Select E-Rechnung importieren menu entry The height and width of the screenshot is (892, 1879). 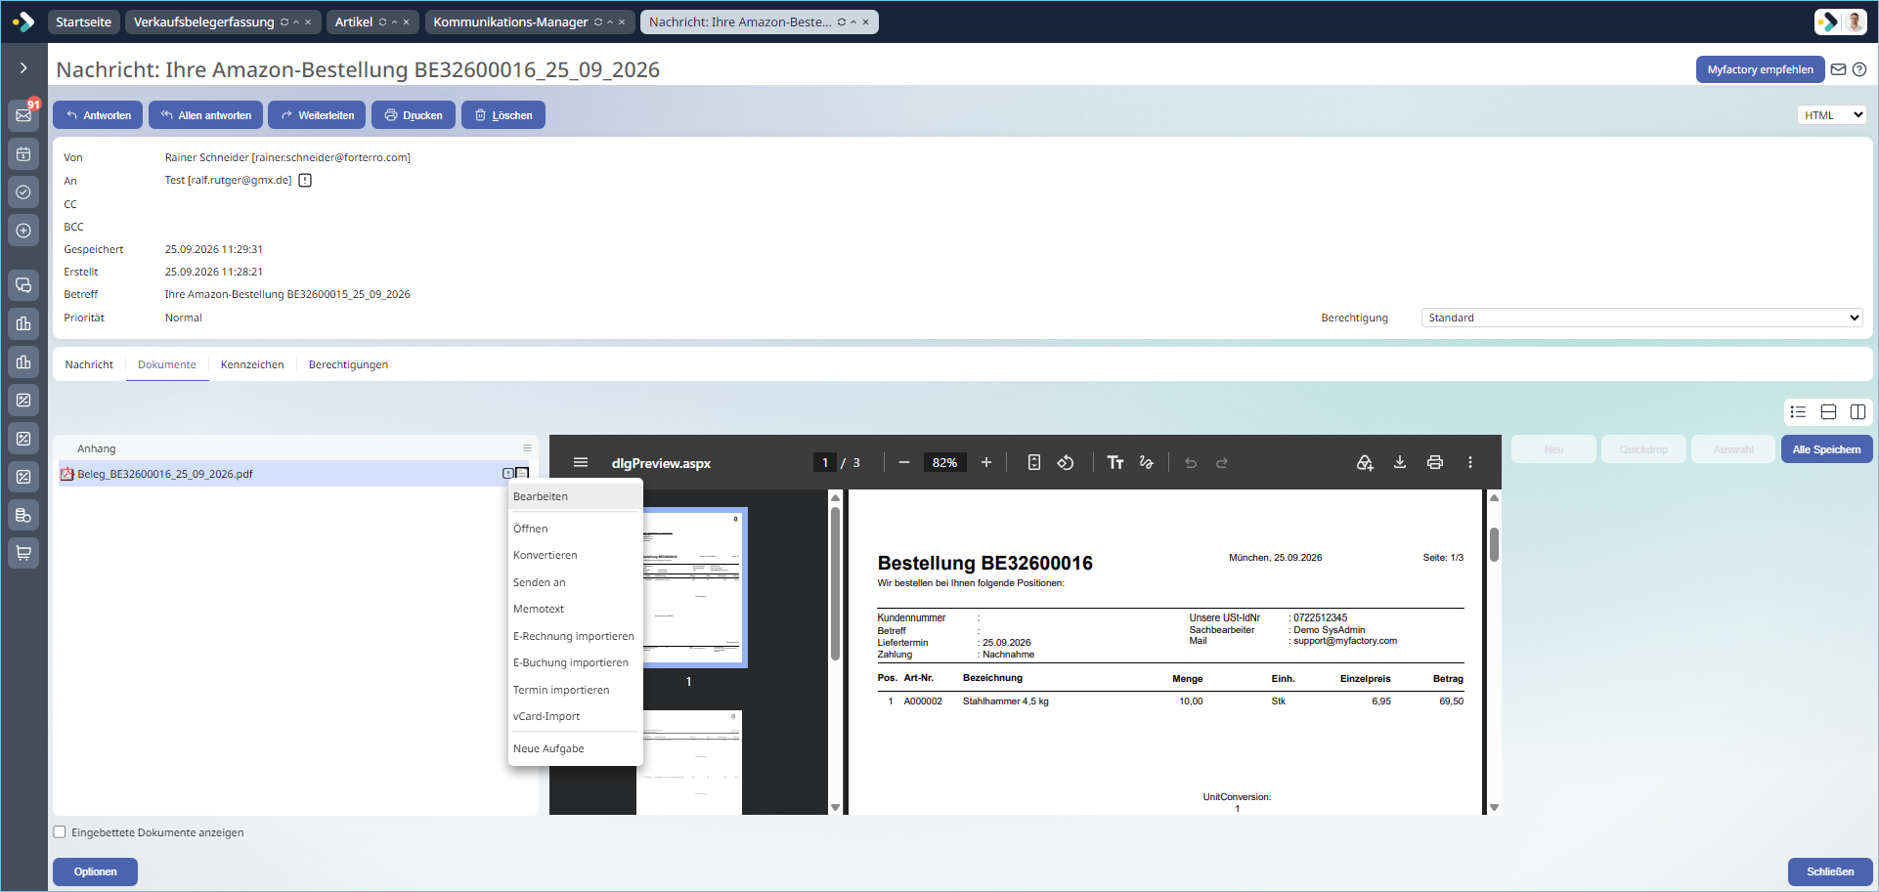[574, 636]
